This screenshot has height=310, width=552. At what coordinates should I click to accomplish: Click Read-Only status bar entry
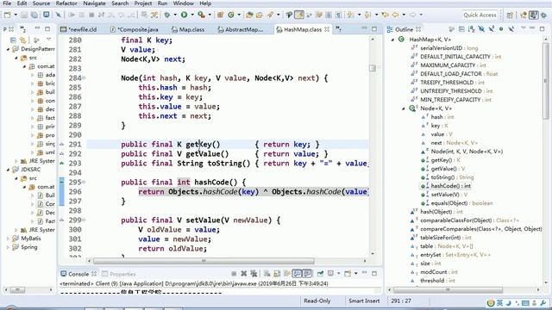coord(317,301)
